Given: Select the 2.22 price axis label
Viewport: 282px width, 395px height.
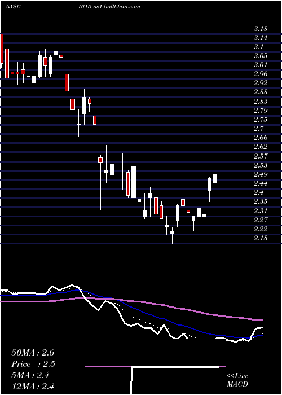Looking at the screenshot, I should tap(261, 229).
